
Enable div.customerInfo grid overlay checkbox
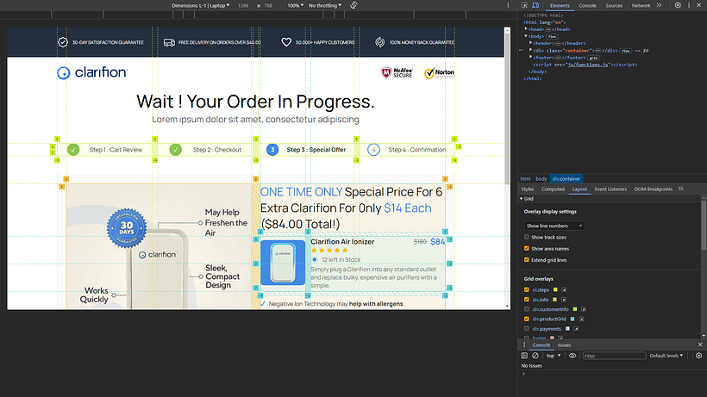(x=527, y=309)
